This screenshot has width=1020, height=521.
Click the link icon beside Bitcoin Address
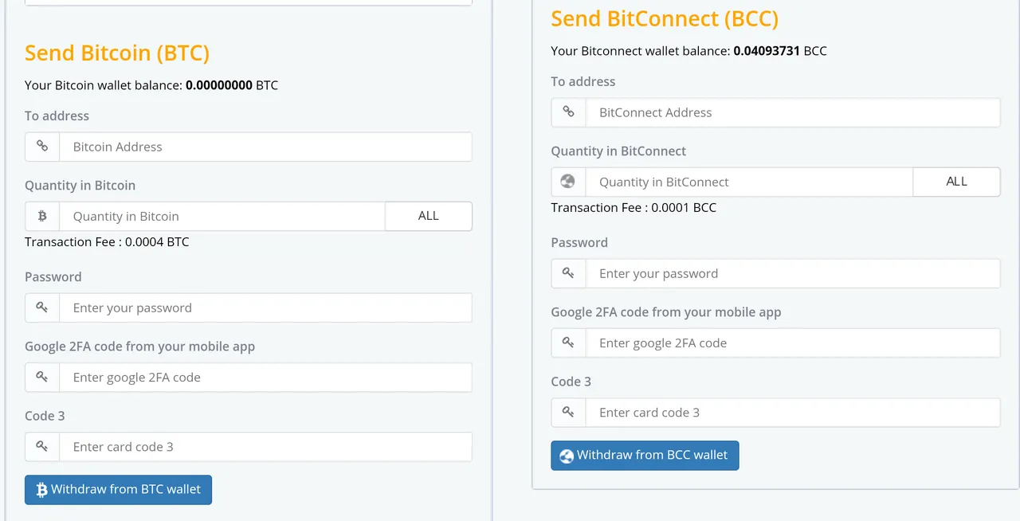tap(42, 147)
